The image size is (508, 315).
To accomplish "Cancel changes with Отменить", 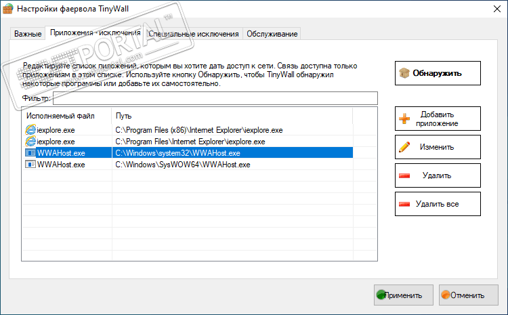I will [469, 295].
